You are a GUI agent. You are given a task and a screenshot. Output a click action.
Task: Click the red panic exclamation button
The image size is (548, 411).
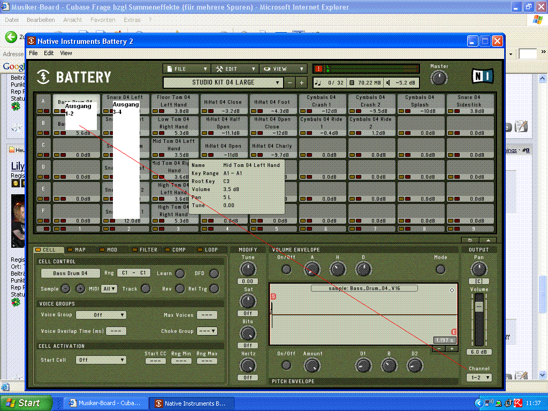coord(318,68)
